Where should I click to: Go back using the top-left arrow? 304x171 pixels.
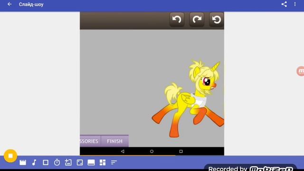click(x=9, y=4)
